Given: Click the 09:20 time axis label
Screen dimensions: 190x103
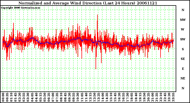Looking at the screenshot, I should 69,97.
